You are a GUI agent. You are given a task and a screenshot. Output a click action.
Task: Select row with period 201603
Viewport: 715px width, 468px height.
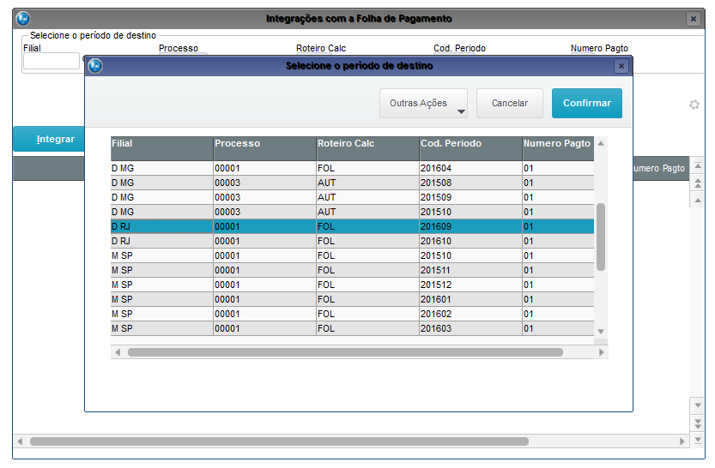point(352,328)
